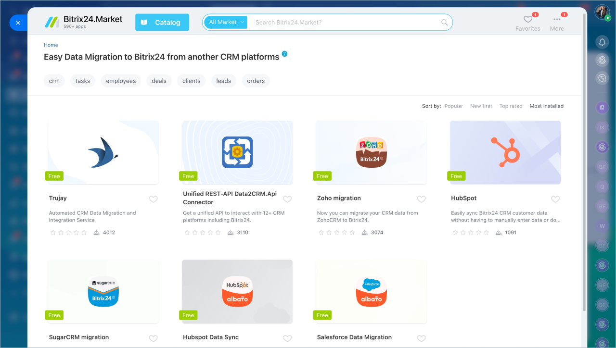
Task: Open the More menu
Action: click(x=557, y=23)
